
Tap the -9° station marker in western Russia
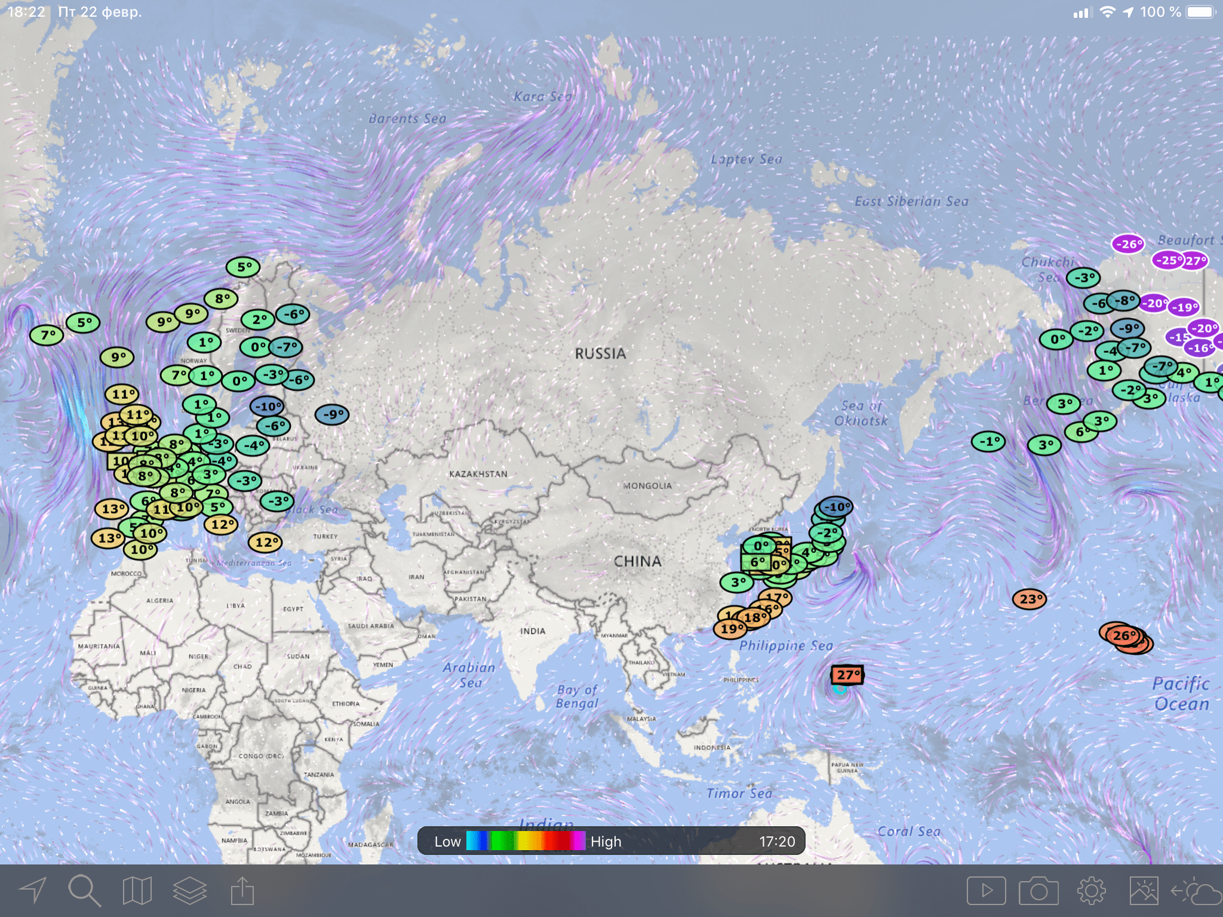(x=332, y=414)
